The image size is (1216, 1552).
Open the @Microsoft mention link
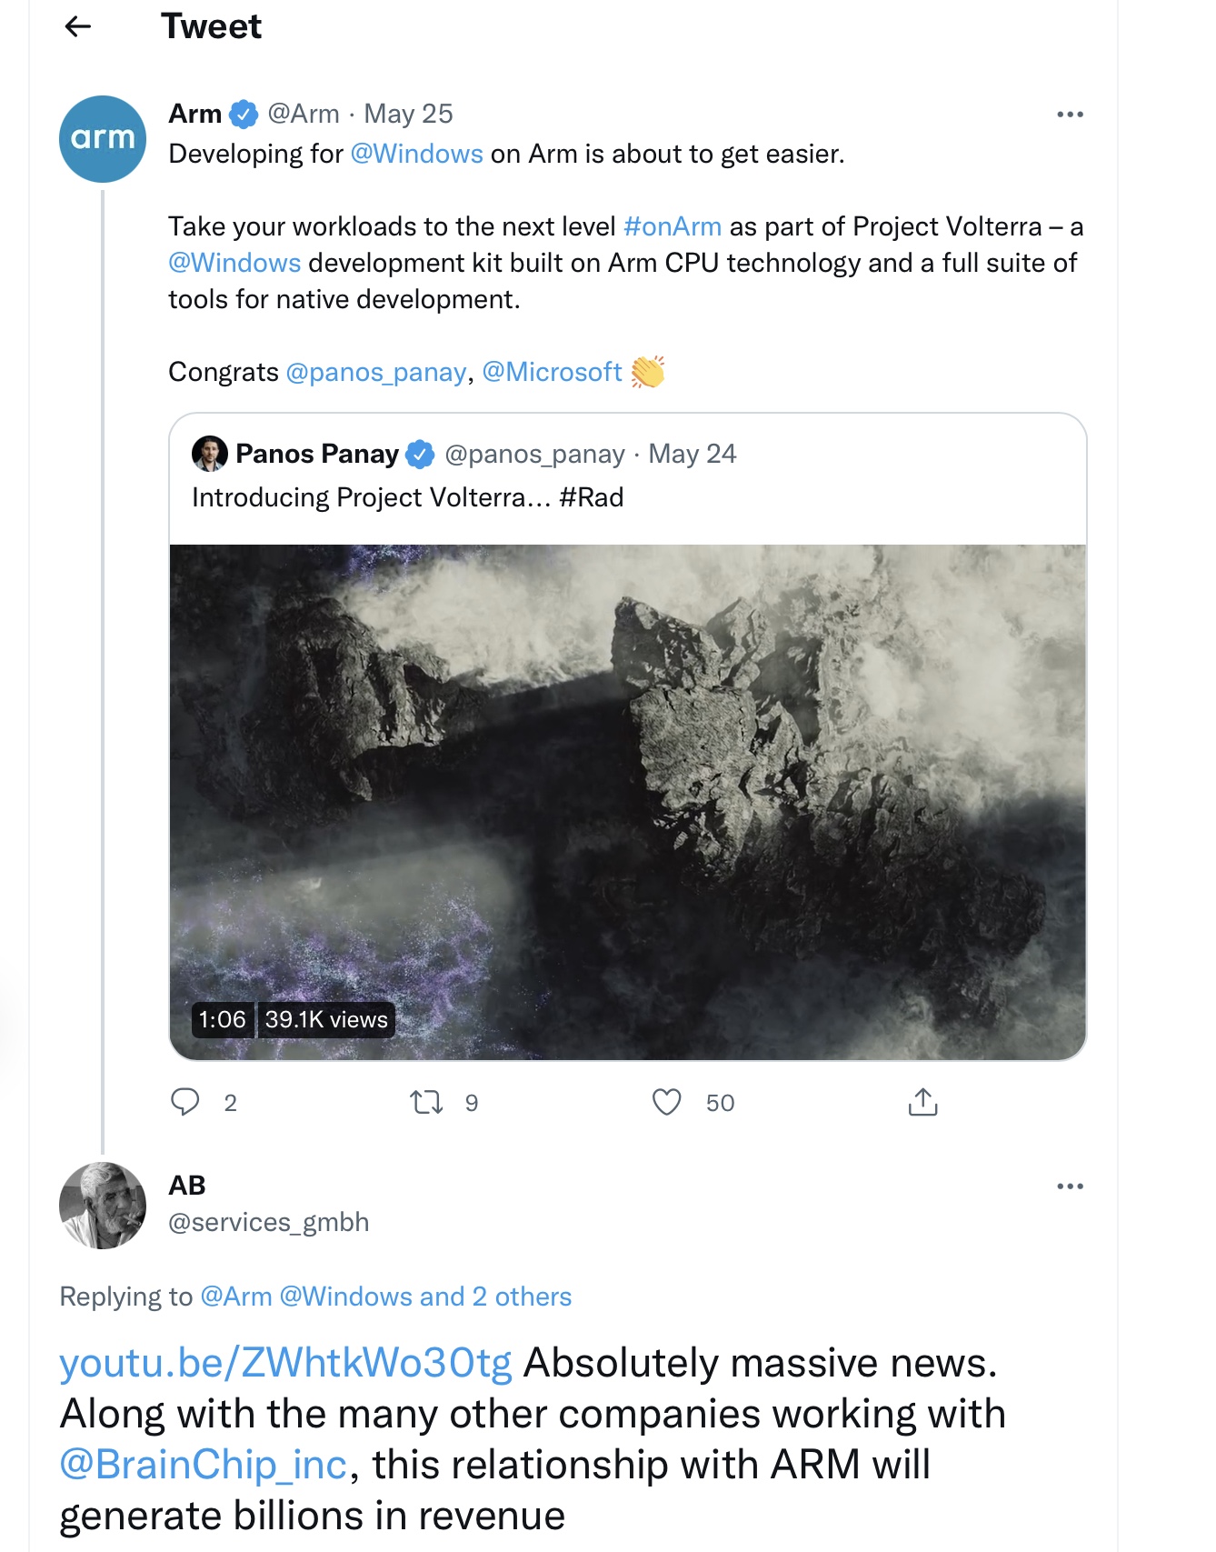pos(552,372)
